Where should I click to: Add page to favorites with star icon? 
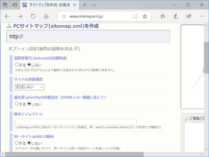145,16
